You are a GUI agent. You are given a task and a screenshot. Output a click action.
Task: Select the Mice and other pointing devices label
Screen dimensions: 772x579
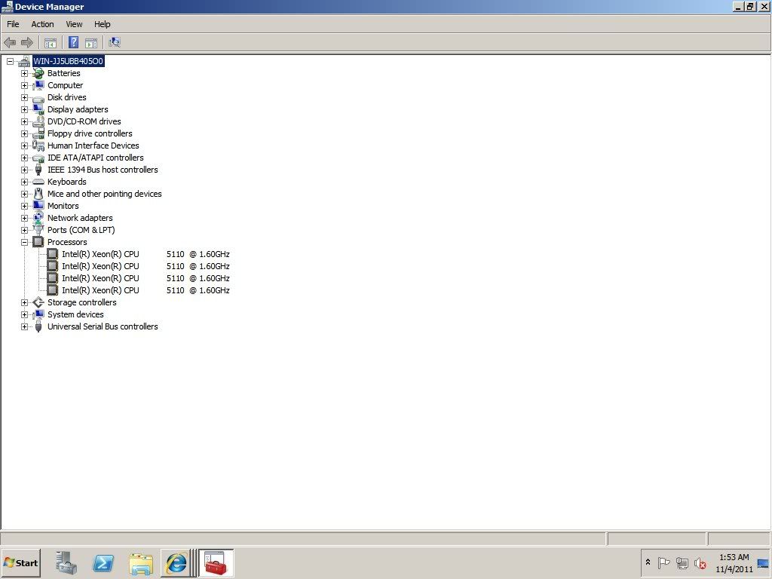104,194
